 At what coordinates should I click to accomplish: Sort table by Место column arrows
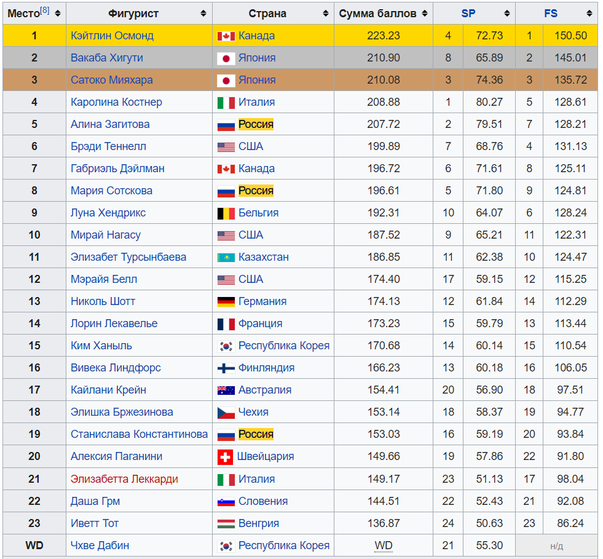click(58, 14)
